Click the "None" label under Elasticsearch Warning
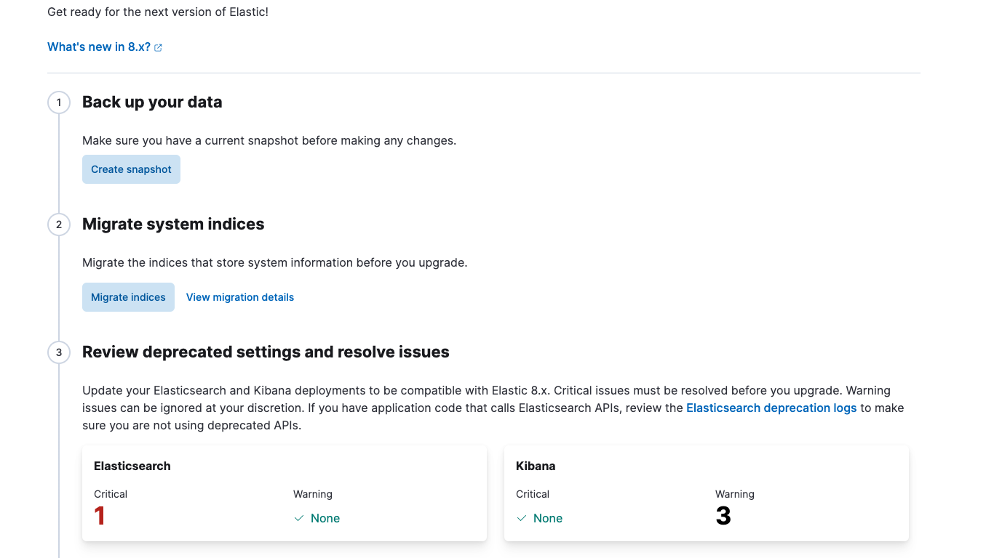994x558 pixels. pyautogui.click(x=325, y=518)
